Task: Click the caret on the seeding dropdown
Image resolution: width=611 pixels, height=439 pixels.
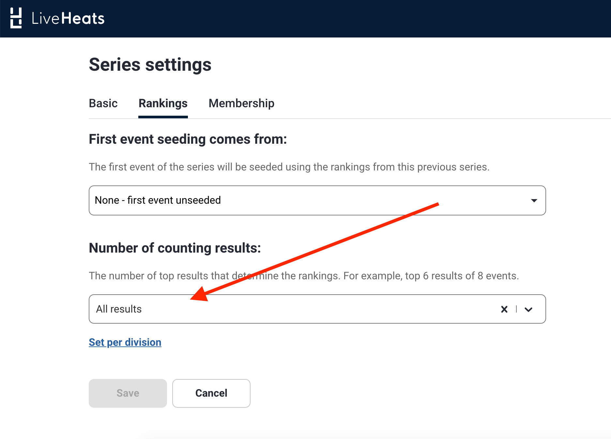Action: click(x=534, y=200)
